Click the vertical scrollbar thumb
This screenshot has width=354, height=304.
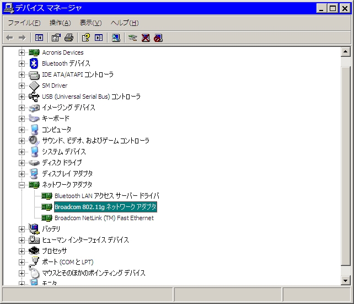[x=345, y=166]
